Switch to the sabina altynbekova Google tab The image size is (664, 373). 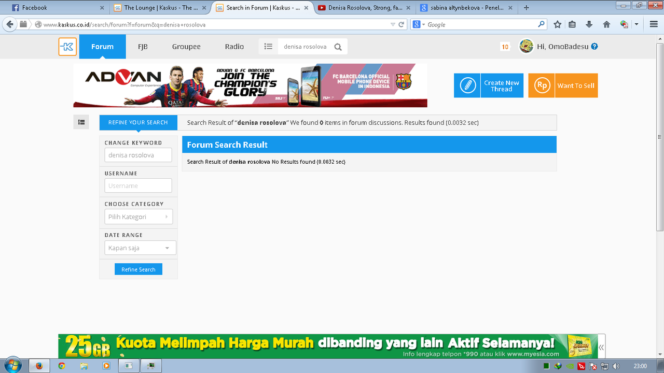[x=467, y=8]
